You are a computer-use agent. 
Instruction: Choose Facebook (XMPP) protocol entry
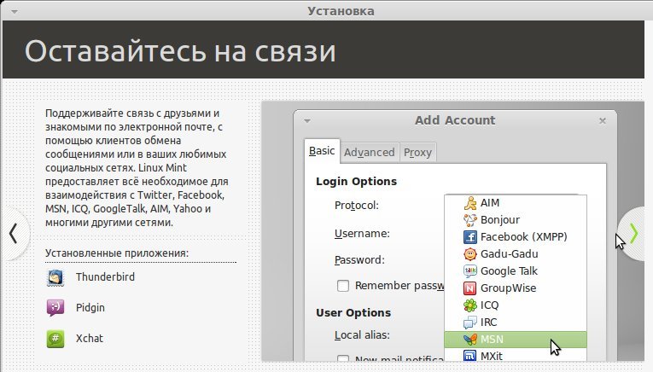tap(516, 237)
